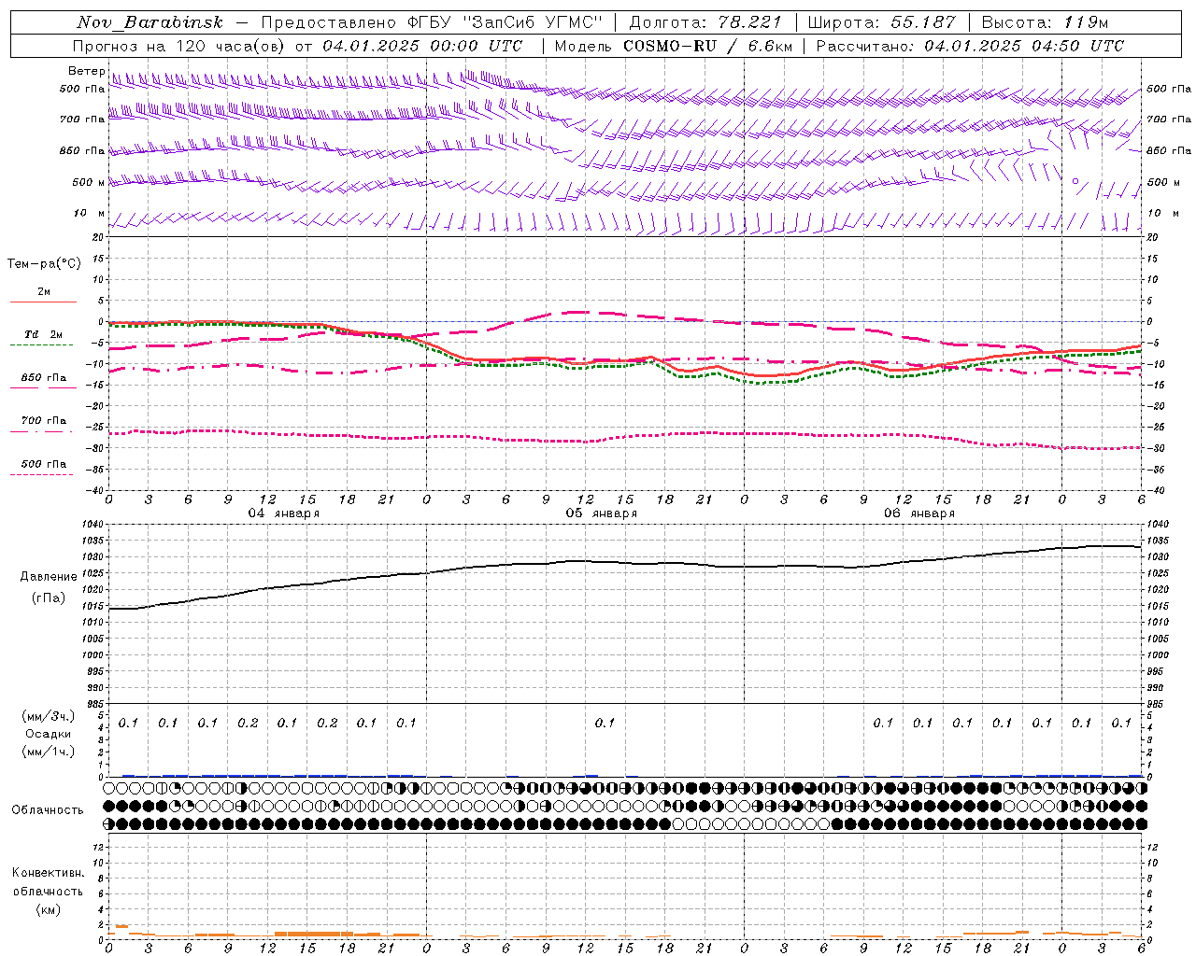This screenshot has height=956, width=1196.
Task: Click left-side "10 м" wind level label
Action: point(89,213)
